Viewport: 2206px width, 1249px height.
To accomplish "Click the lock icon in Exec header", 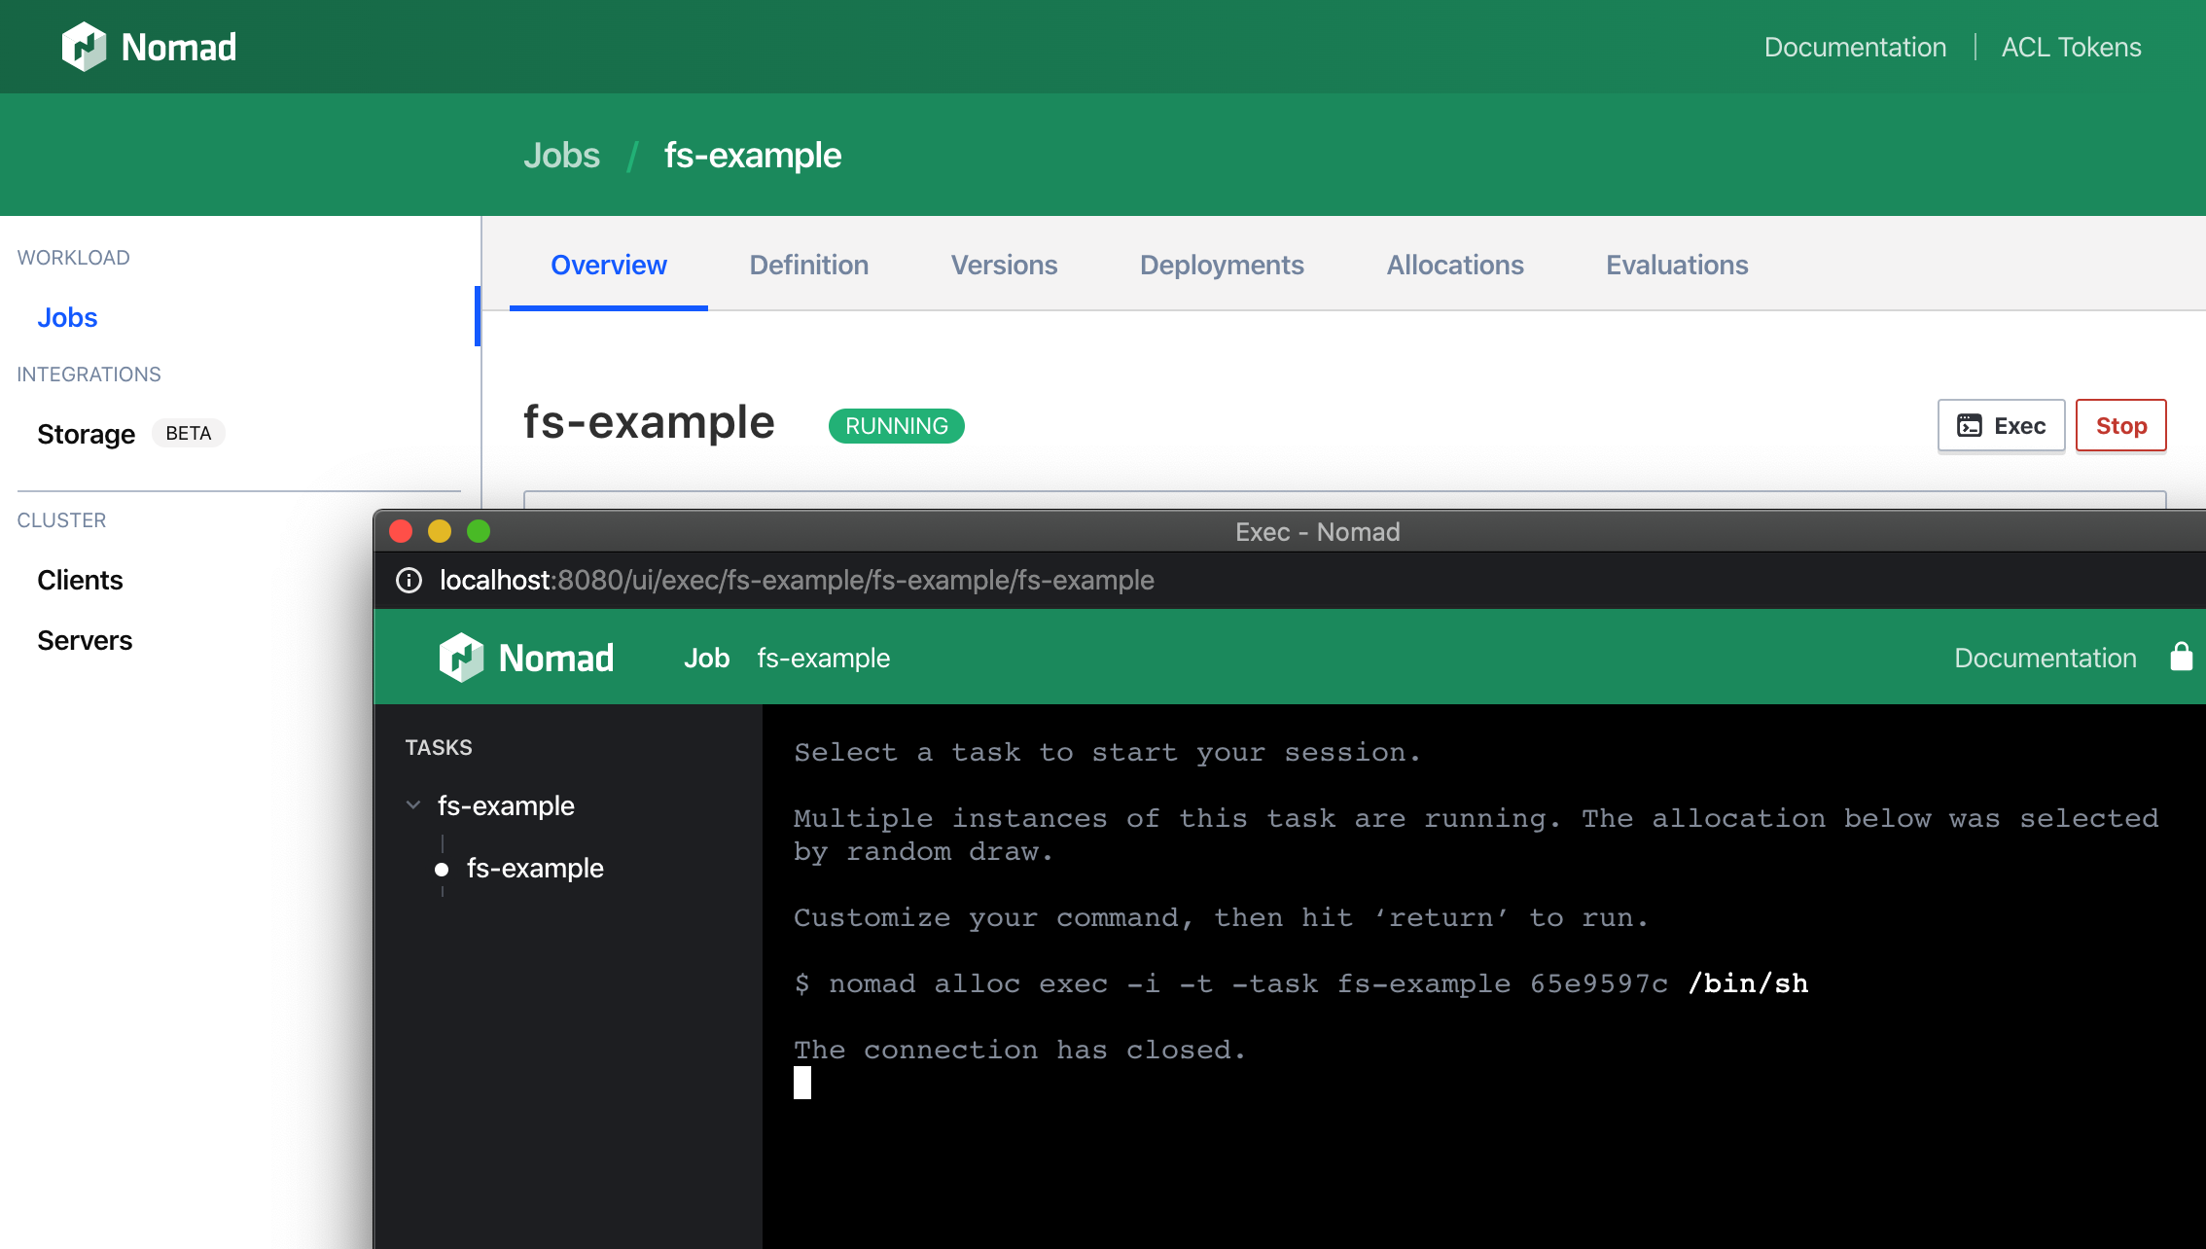I will tap(2181, 658).
